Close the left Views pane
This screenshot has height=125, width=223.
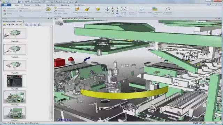51,19
